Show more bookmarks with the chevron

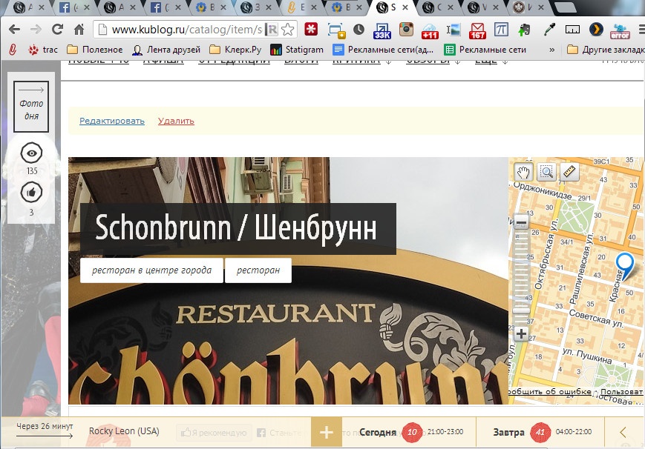(x=552, y=50)
